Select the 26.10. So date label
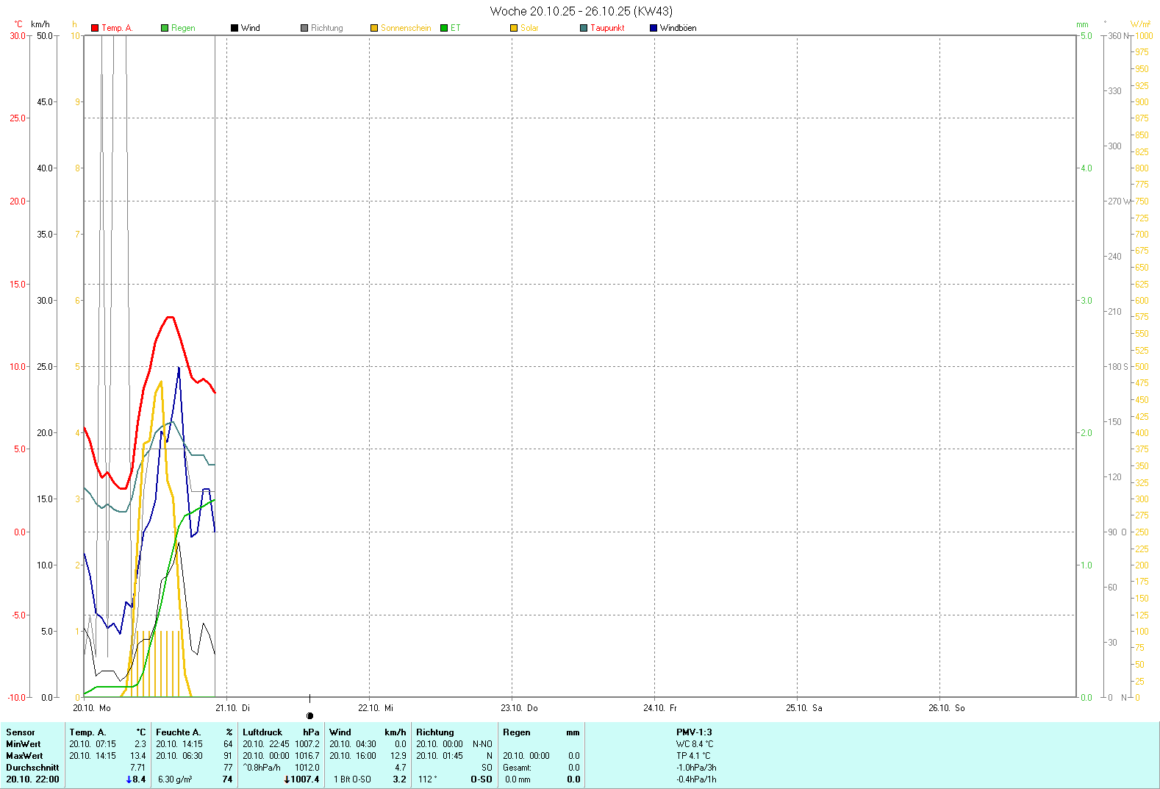The height and width of the screenshot is (789, 1160). click(x=946, y=708)
